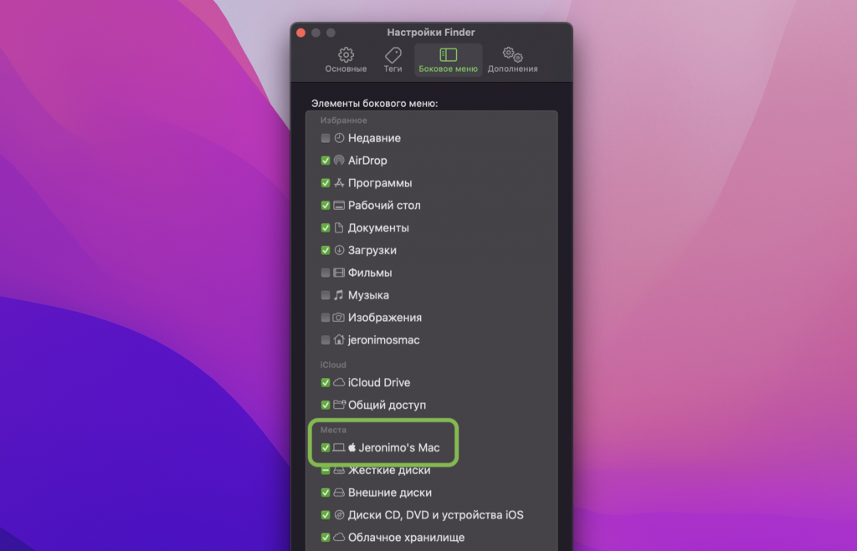Click the Внешние диски drive icon
The height and width of the screenshot is (551, 857).
(x=339, y=492)
